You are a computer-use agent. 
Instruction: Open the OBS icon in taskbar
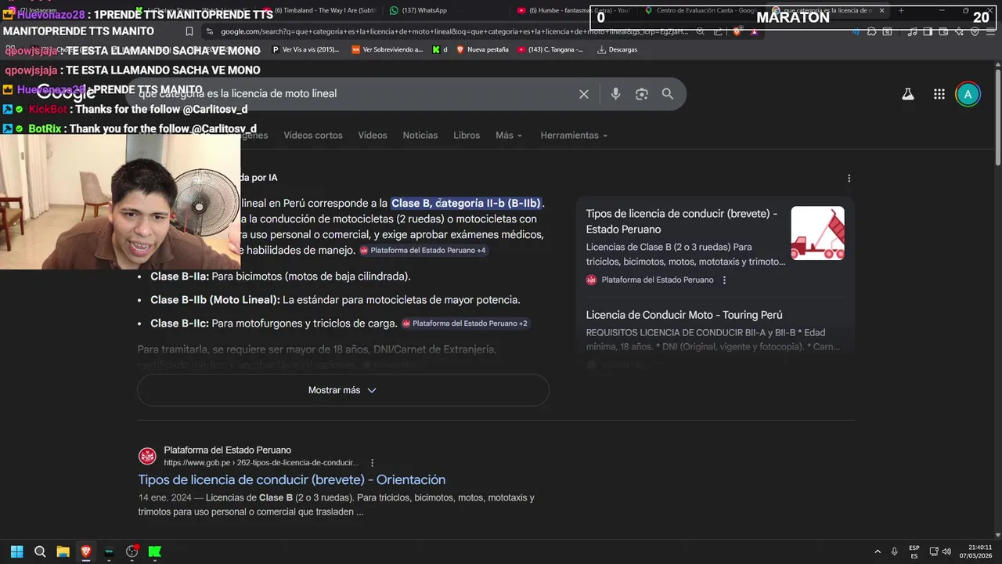click(132, 551)
